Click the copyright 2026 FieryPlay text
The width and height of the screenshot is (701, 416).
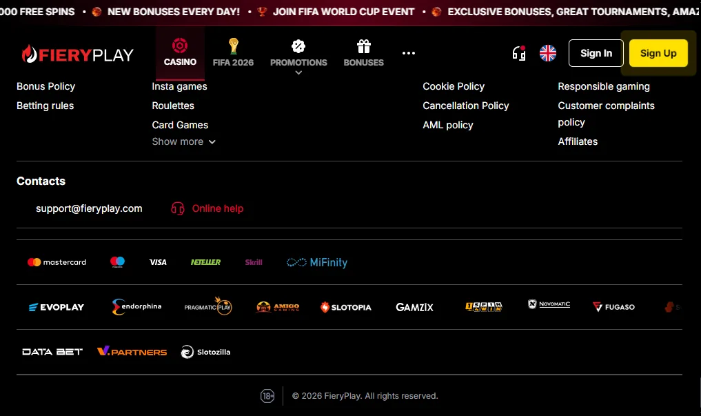point(365,396)
